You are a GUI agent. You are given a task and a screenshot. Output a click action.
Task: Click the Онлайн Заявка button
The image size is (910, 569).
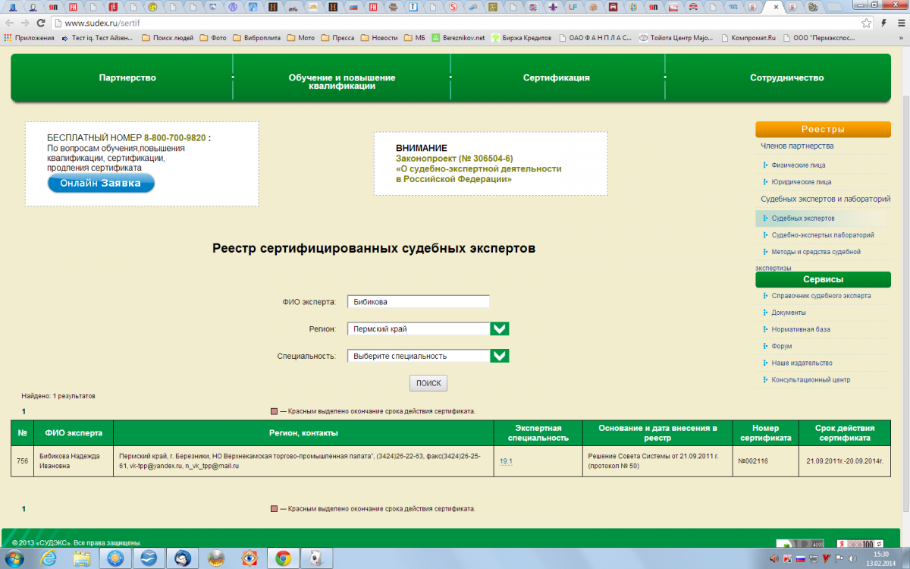101,183
